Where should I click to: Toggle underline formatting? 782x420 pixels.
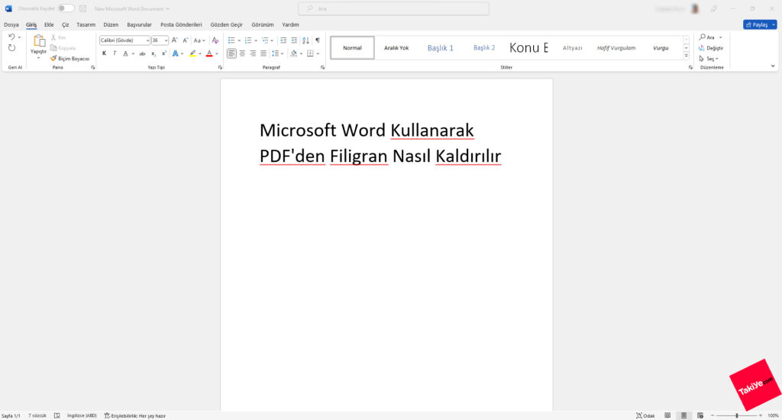(x=126, y=53)
